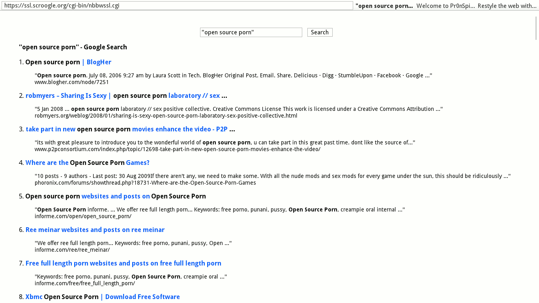The width and height of the screenshot is (539, 303).
Task: Open the Ree meinar websites result
Action: (x=95, y=230)
